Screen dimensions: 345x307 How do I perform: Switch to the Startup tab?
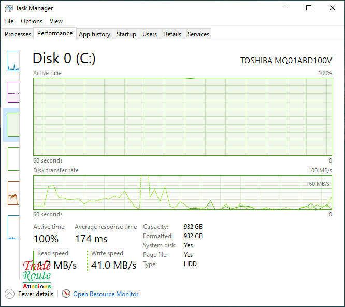pos(126,34)
